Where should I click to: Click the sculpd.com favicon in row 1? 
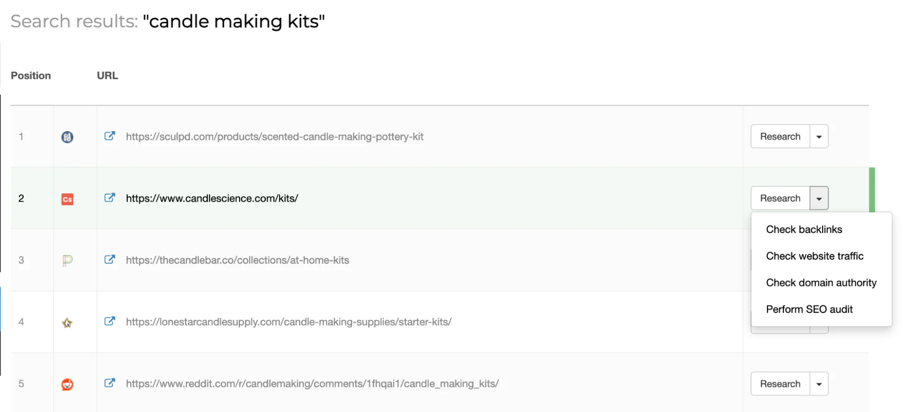(x=67, y=137)
